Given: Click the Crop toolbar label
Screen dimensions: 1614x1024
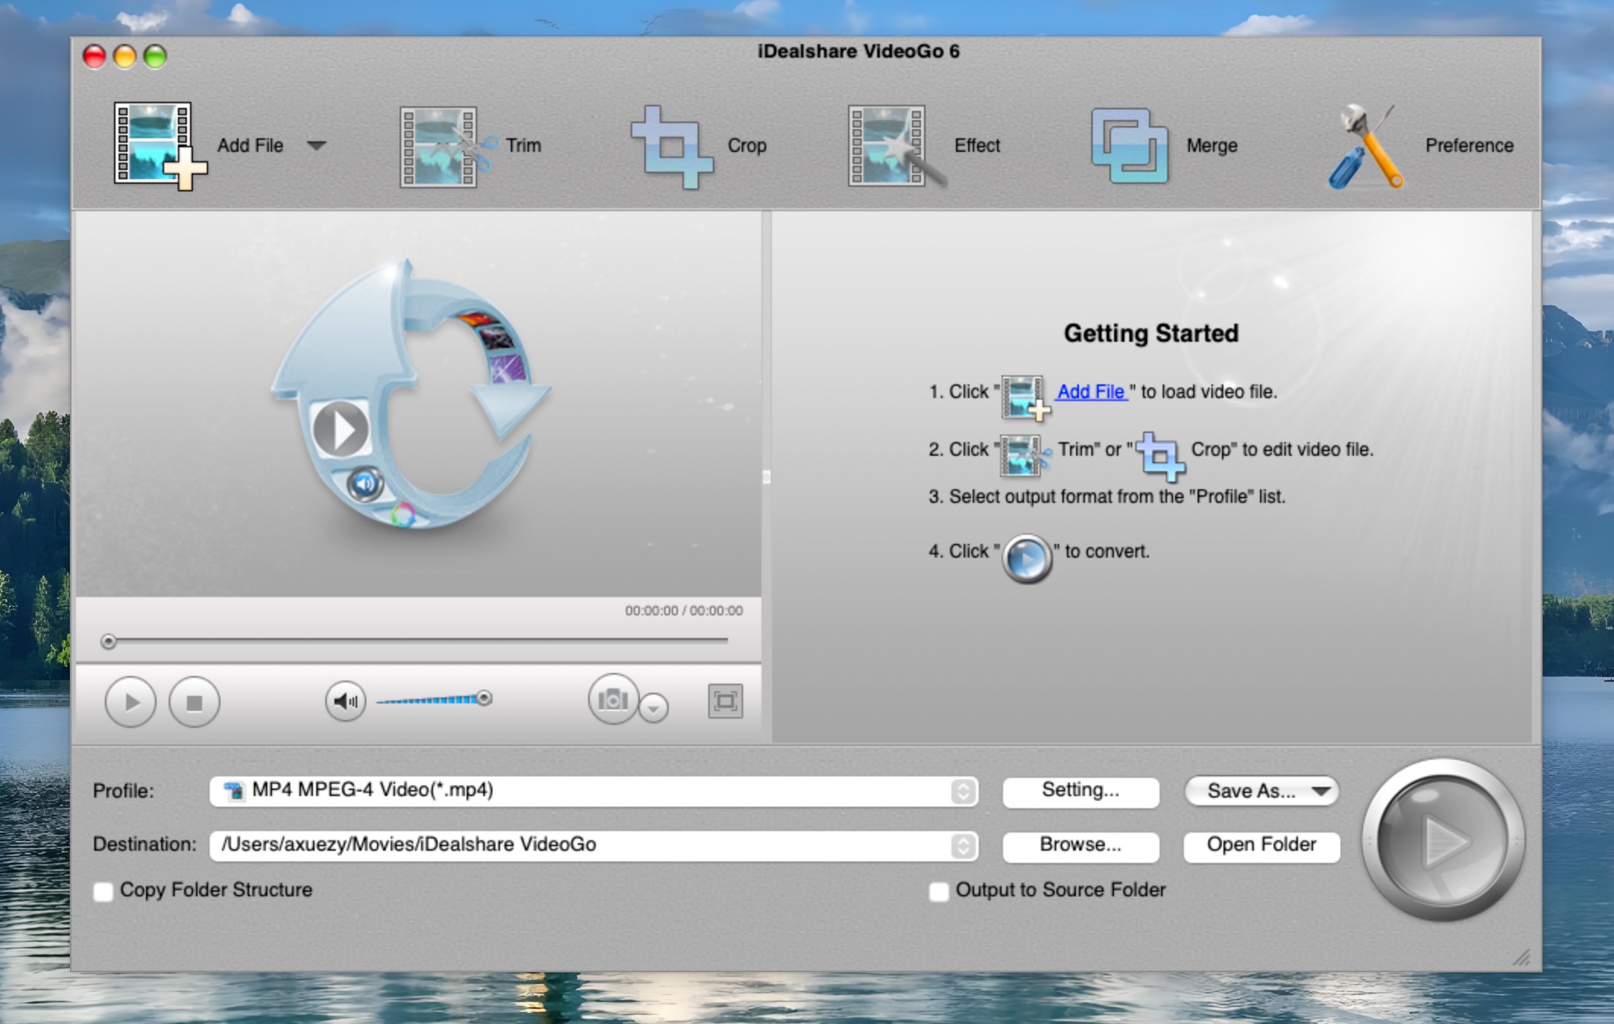Looking at the screenshot, I should tap(747, 145).
